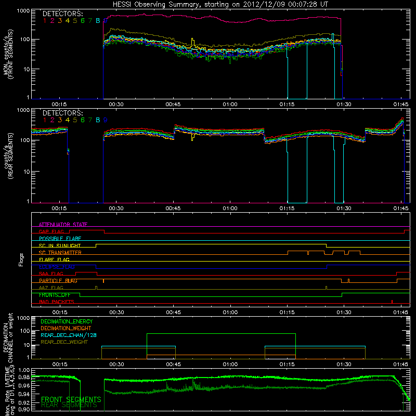Click DETECTORS: label in front segments panel
This screenshot has width=416, height=416.
[x=62, y=14]
